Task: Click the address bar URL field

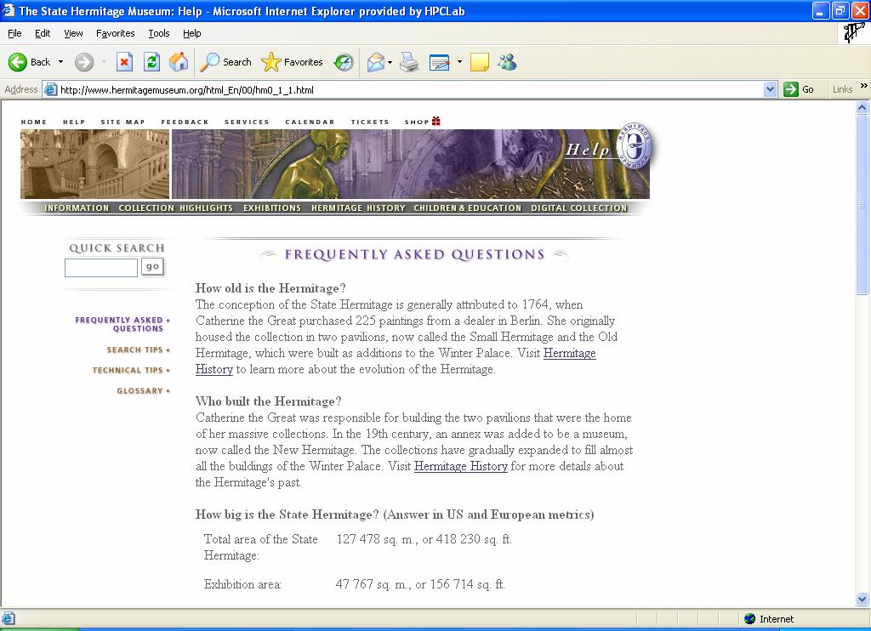Action: (411, 89)
